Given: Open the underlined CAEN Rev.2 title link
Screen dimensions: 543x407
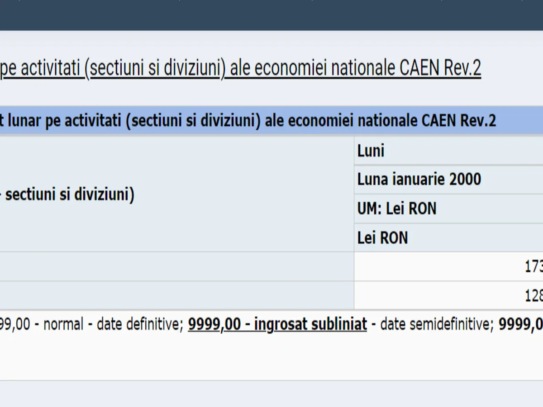Looking at the screenshot, I should tap(240, 68).
